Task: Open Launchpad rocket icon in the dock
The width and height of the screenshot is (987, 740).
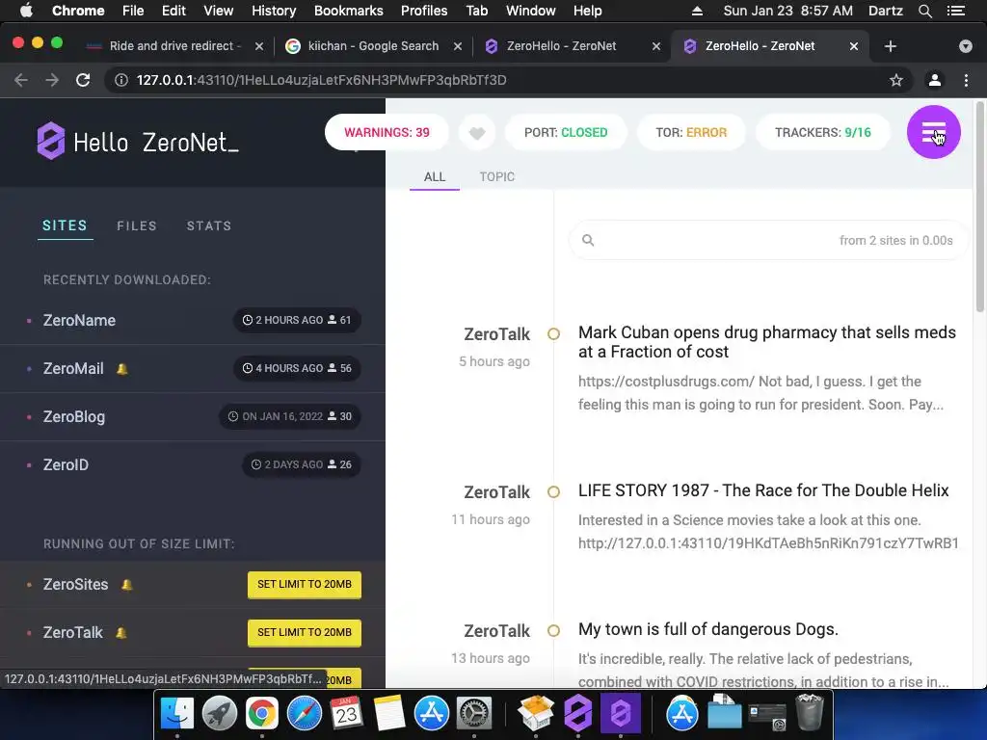Action: point(219,713)
